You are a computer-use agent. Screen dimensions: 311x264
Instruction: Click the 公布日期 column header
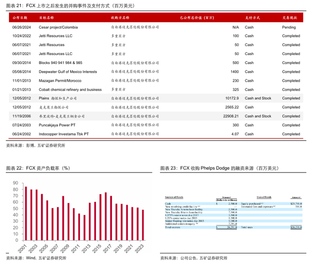20,17
